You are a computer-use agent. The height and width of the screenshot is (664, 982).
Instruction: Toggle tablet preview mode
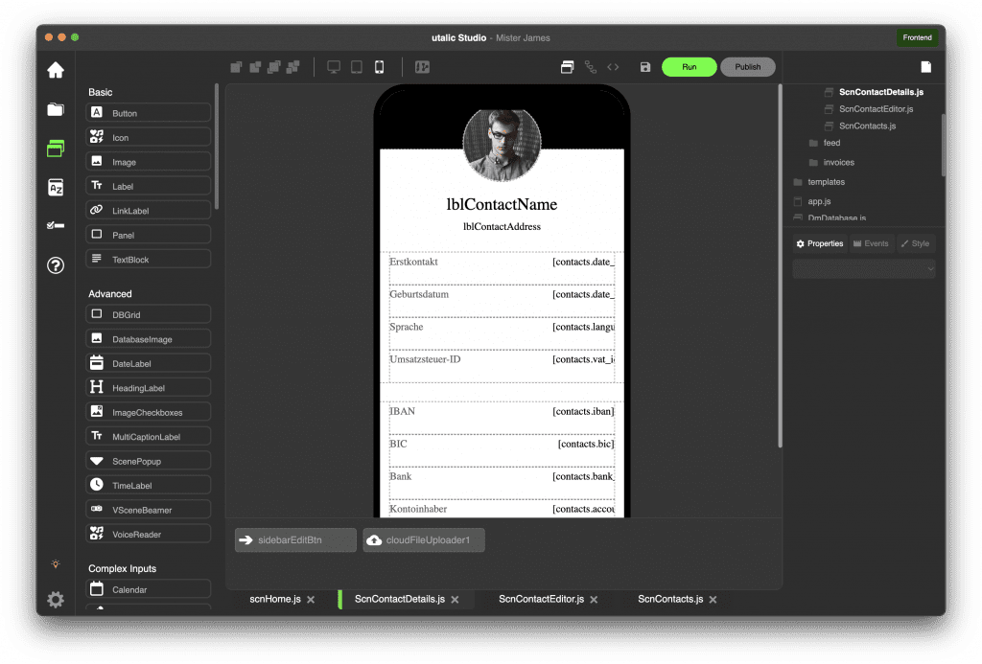(356, 67)
